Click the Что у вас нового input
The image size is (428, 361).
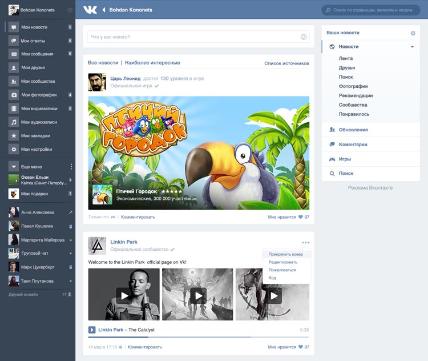click(199, 37)
